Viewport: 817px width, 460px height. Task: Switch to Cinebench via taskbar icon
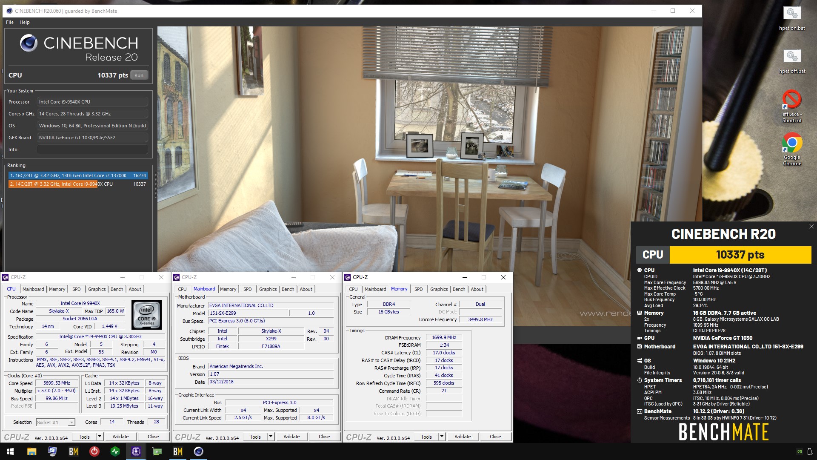click(199, 451)
